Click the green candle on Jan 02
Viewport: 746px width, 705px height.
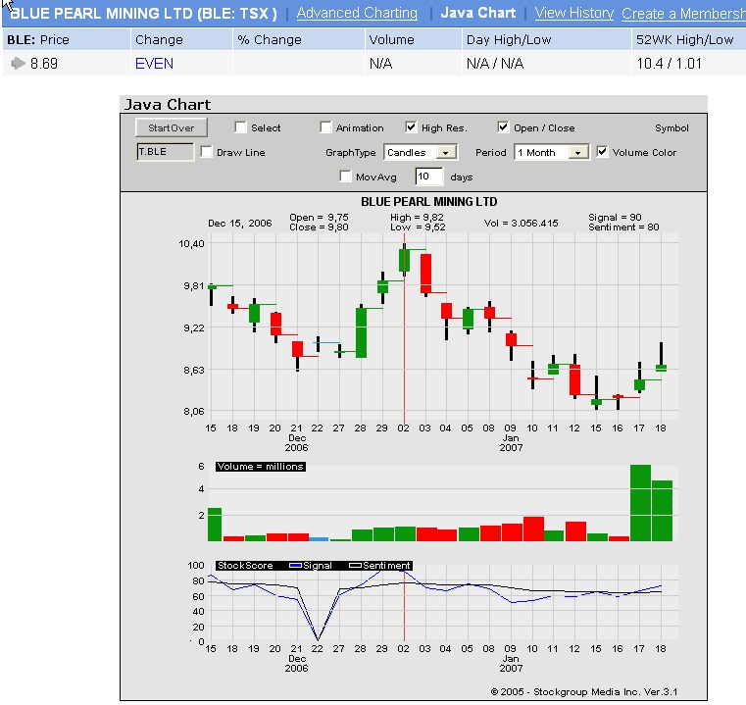[x=405, y=261]
